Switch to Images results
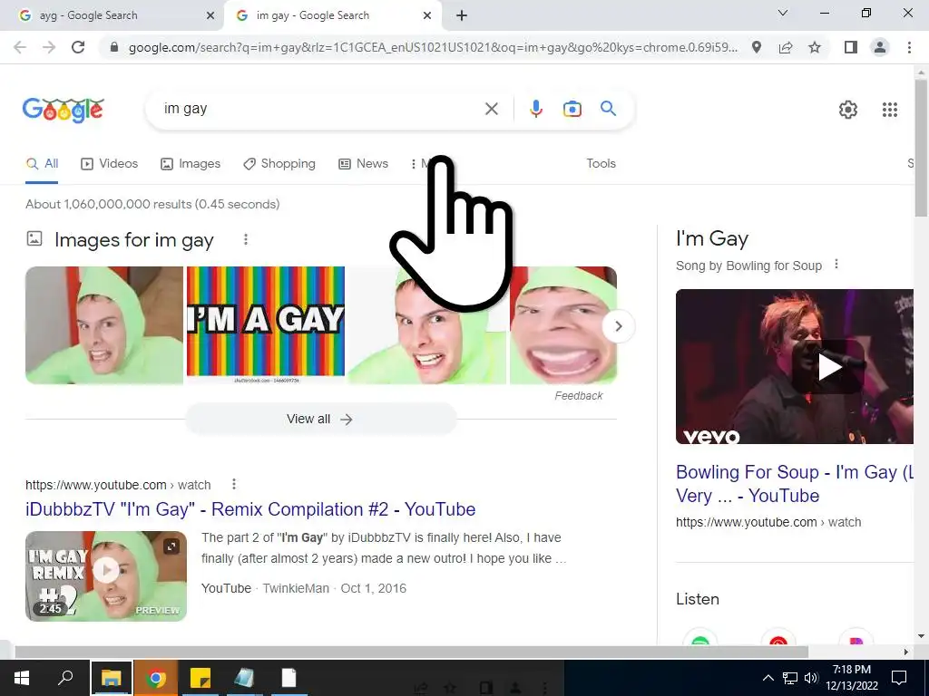Viewport: 929px width, 696px height. 191,164
